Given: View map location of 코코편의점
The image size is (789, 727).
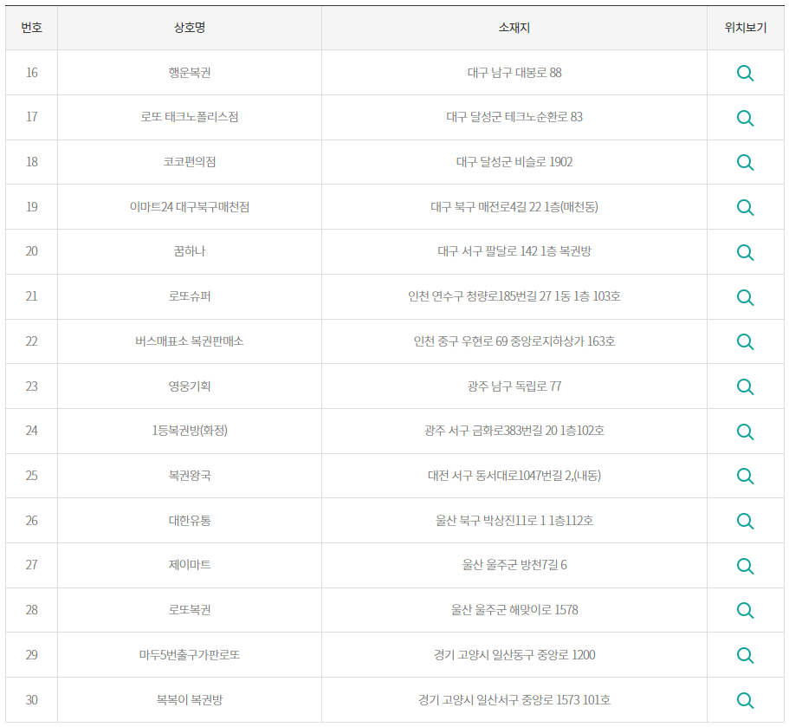Looking at the screenshot, I should (745, 163).
